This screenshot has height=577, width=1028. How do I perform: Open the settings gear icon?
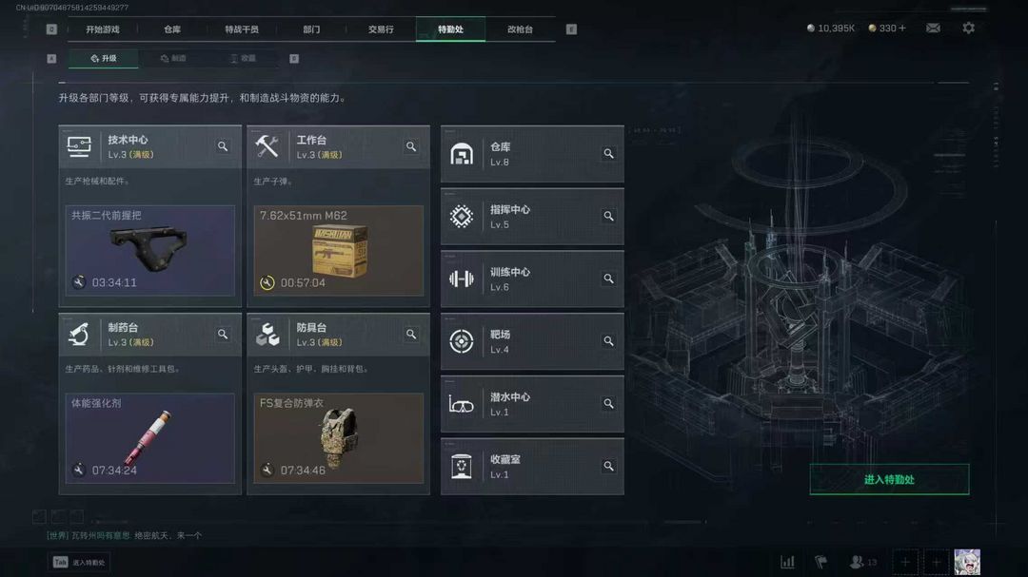968,29
